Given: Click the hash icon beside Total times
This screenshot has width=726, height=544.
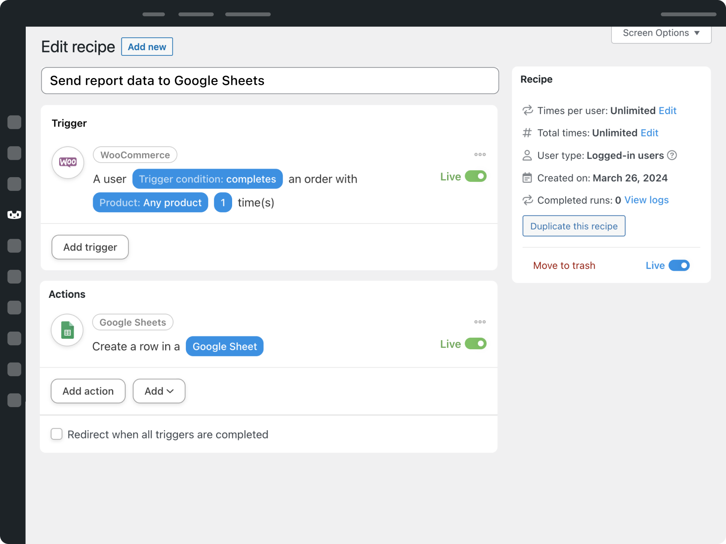Looking at the screenshot, I should click(527, 133).
